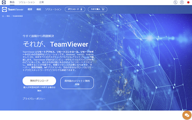
Task: Click 製品 in the breadcrumb
Action: coord(8,16)
